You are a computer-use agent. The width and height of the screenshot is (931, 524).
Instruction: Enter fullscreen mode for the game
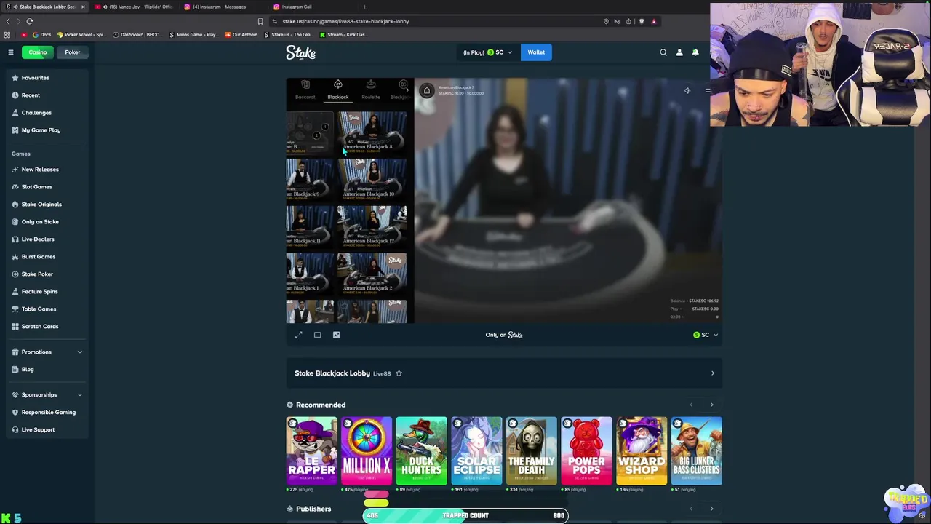click(299, 335)
